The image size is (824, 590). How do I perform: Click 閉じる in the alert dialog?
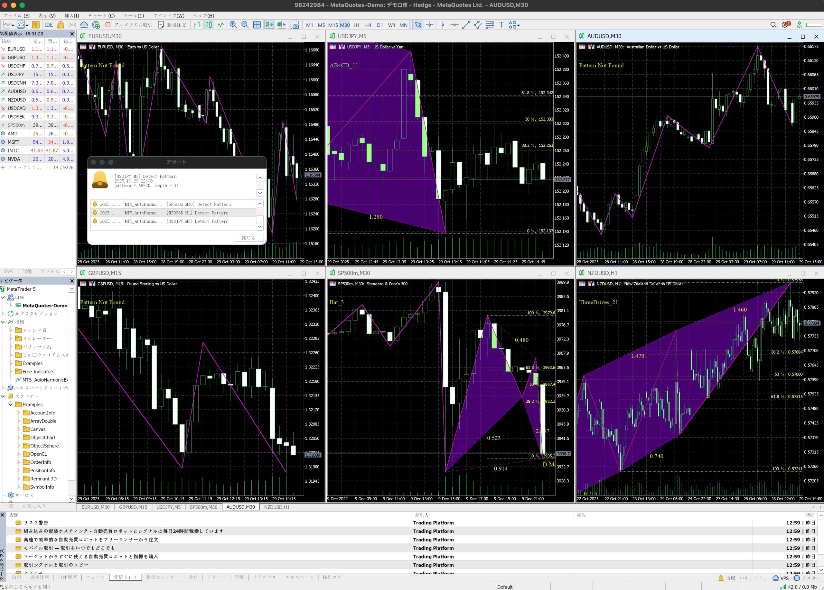pos(248,238)
